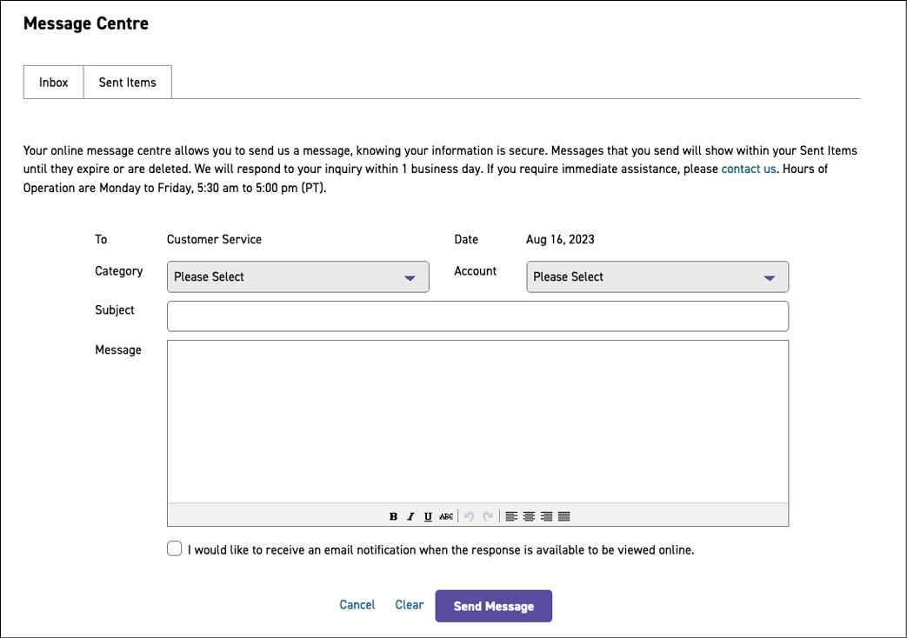Apply italic formatting to message text
The width and height of the screenshot is (907, 638).
(x=410, y=516)
